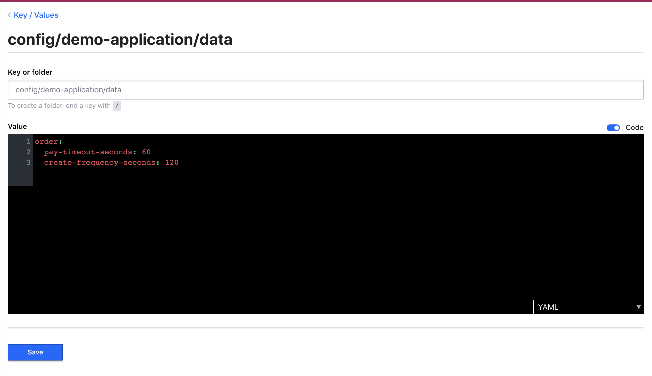Screen dimensions: 652x376
Task: Click the '60' value in the editor
Action: click(146, 152)
